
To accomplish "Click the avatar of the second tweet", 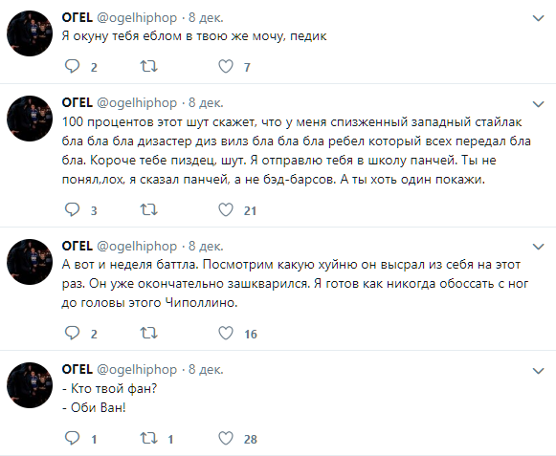I will pos(30,119).
